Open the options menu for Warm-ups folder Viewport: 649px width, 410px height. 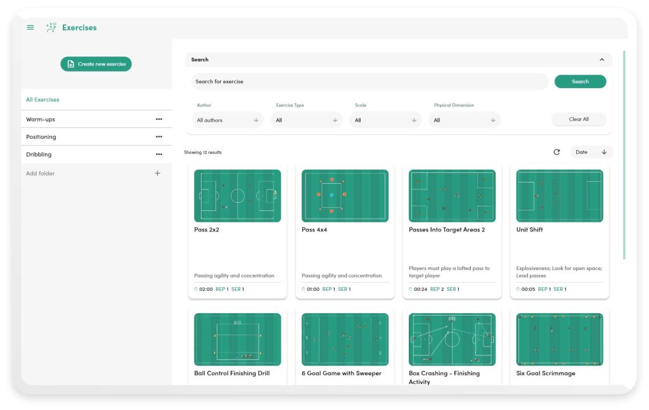tap(158, 119)
